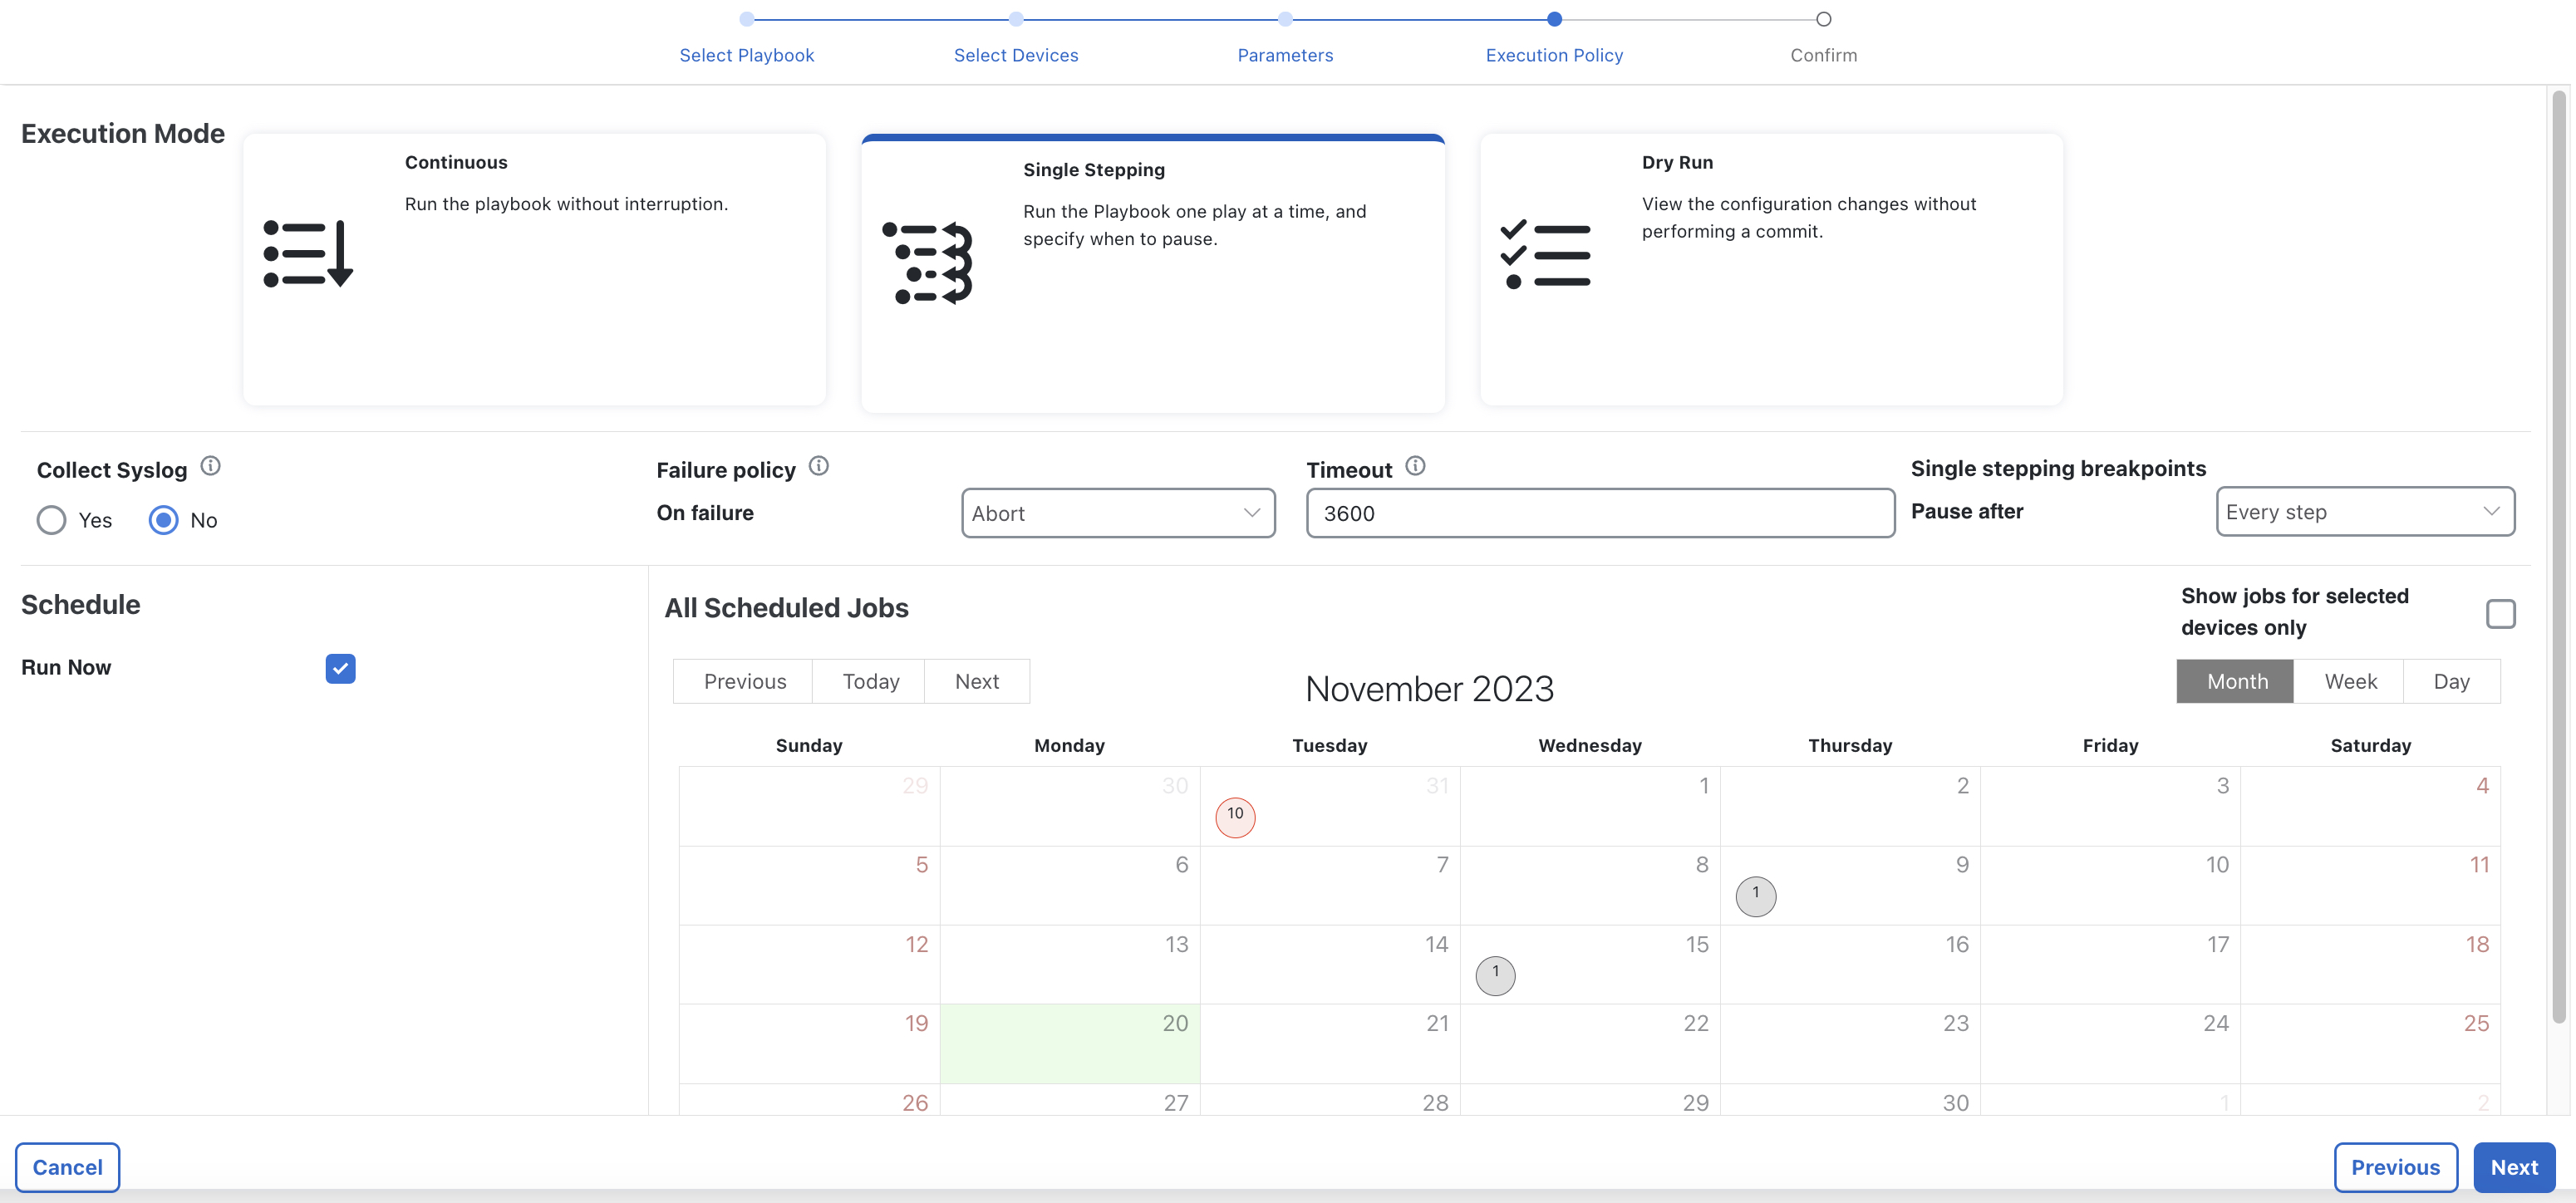2576x1203 pixels.
Task: Click the Previous calendar navigation button
Action: (x=745, y=679)
